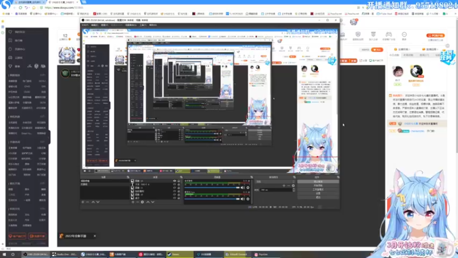Viewport: 458px width, 258px height.
Task: Open the 2022年全新手游 banner link
Action: (x=76, y=236)
